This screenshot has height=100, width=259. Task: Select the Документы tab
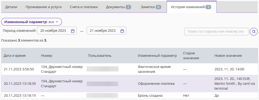(x=118, y=7)
